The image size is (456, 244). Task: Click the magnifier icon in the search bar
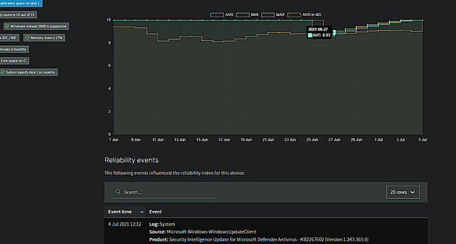tap(118, 192)
